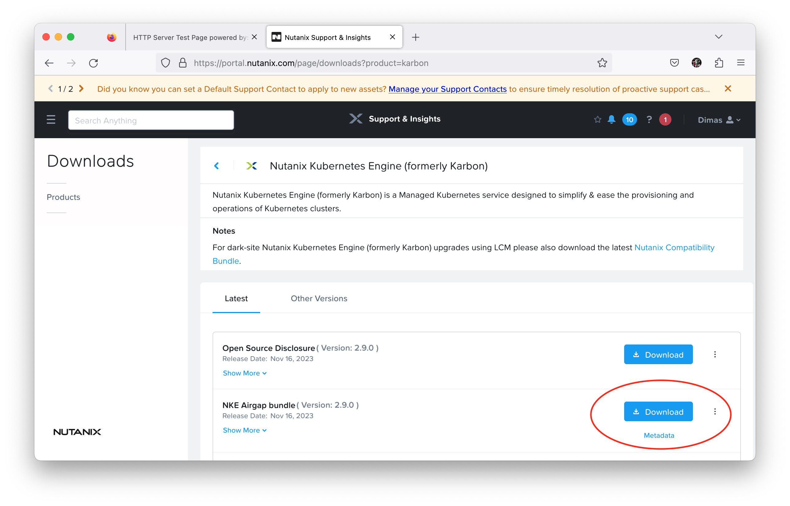This screenshot has width=790, height=506.
Task: Open the three-dot menu for NKE Airgap bundle
Action: coord(715,412)
